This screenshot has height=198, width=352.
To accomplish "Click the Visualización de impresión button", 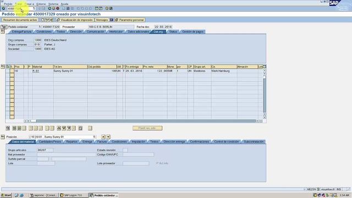I will pos(75,20).
